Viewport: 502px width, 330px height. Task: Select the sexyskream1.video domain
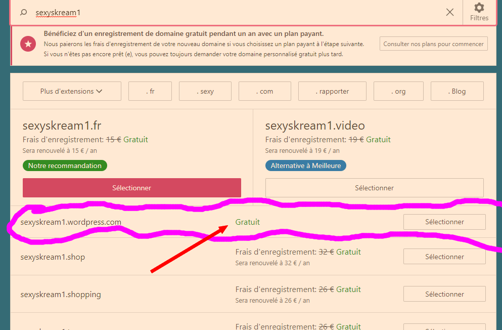(374, 188)
